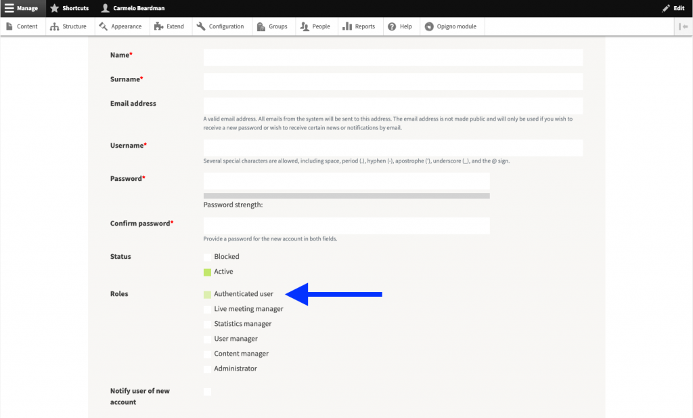Click the Status field label
The width and height of the screenshot is (693, 418).
tap(120, 257)
